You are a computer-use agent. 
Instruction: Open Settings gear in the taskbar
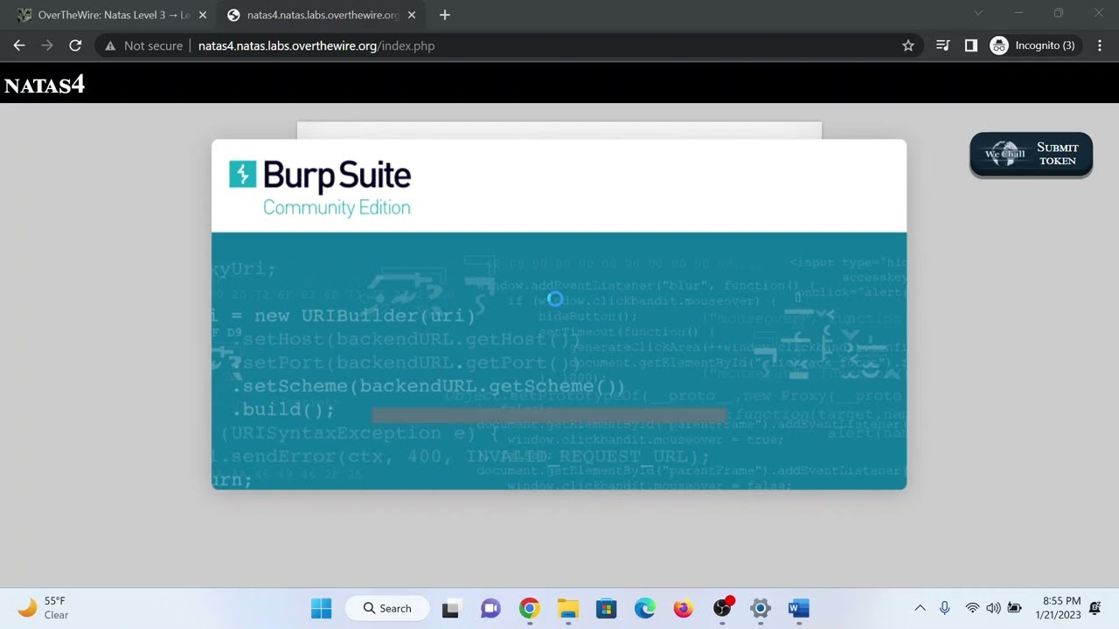click(x=761, y=608)
